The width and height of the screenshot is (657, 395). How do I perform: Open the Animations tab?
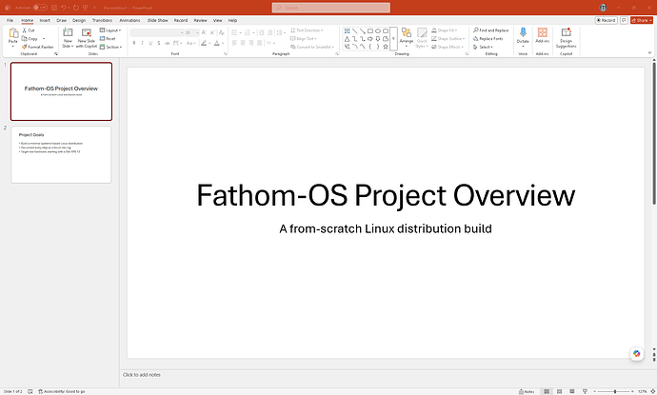129,20
